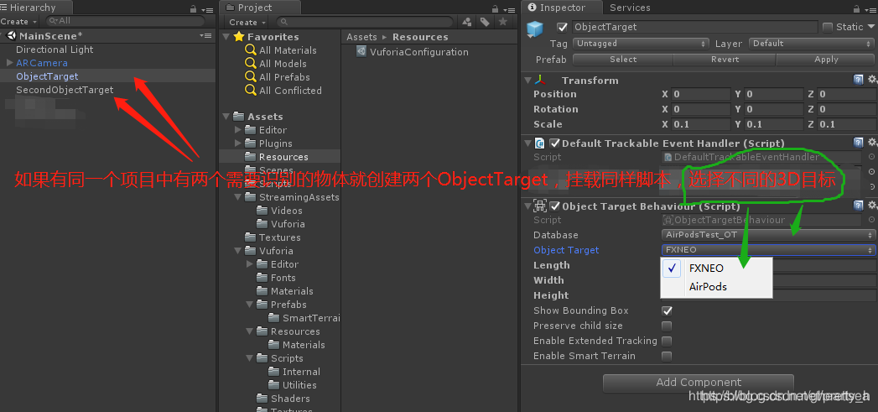Viewport: 878px width, 412px height.
Task: Click the ObjectTarget cube icon in Inspector
Action: pos(535,29)
